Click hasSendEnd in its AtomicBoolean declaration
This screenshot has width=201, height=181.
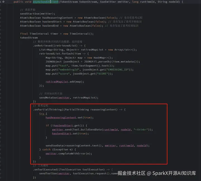point(50,26)
